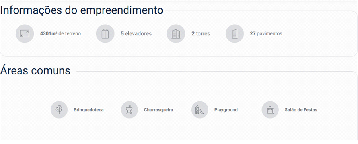The height and width of the screenshot is (144, 358).
Task: Select the Churrasqueira label
Action: tap(158, 110)
